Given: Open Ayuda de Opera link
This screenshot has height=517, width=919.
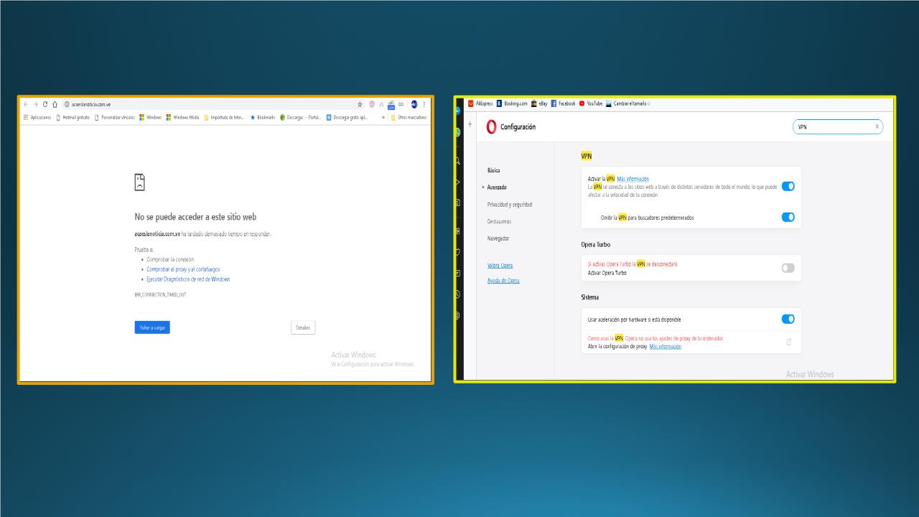Looking at the screenshot, I should (503, 281).
